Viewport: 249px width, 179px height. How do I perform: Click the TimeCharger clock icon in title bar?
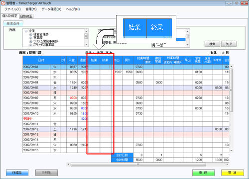tap(3, 3)
